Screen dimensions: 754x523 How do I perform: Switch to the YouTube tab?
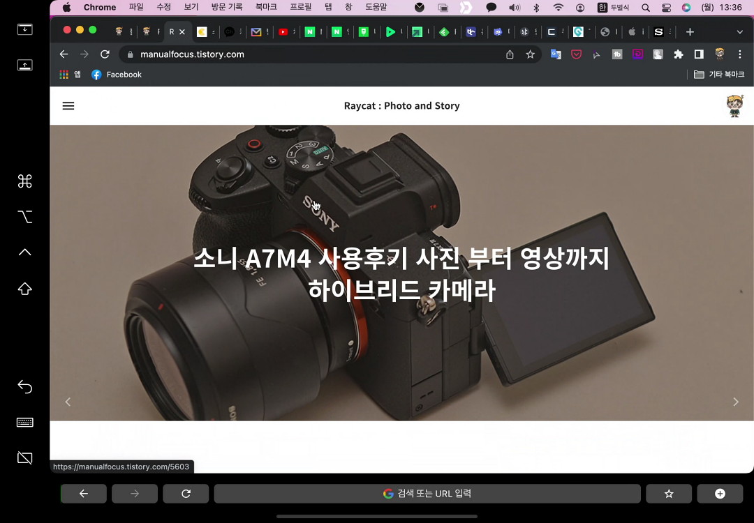(x=283, y=31)
